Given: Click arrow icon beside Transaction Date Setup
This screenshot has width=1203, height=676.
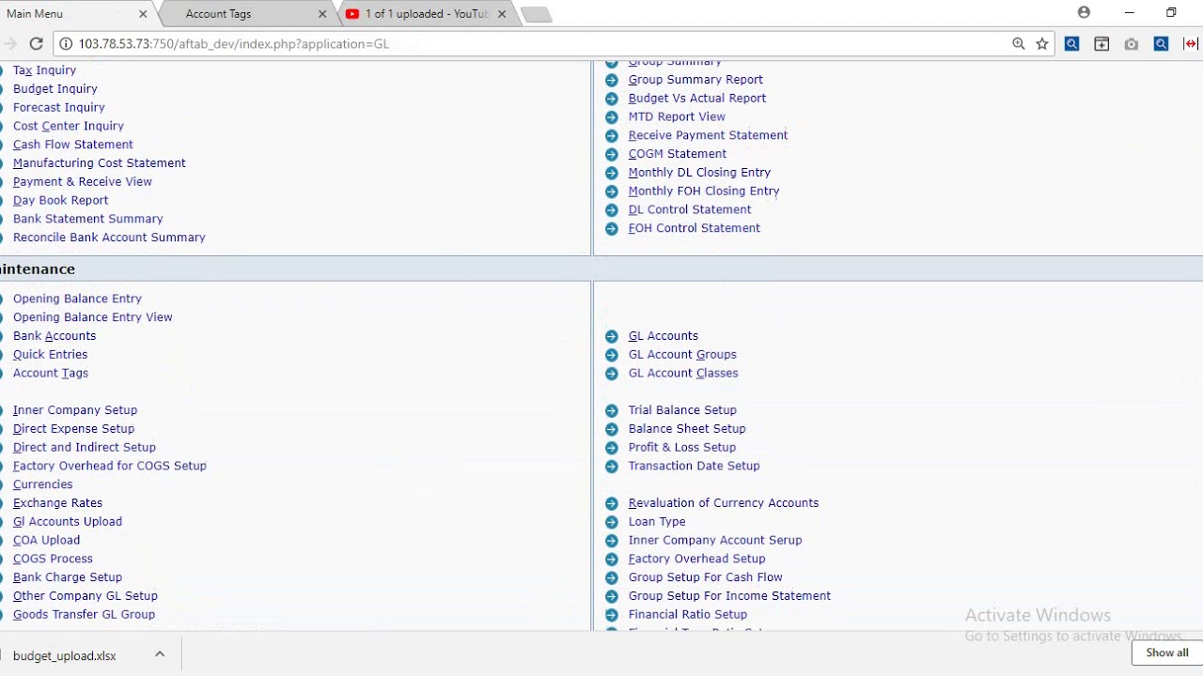Looking at the screenshot, I should [x=612, y=467].
